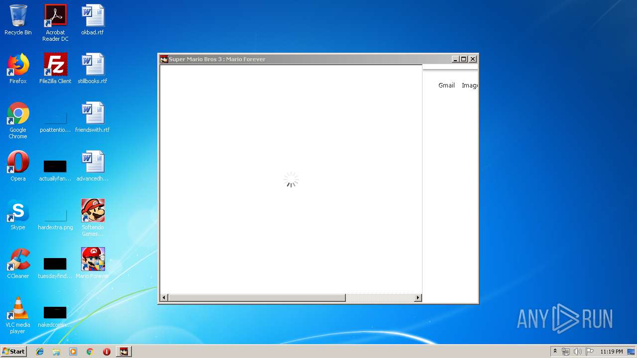This screenshot has width=637, height=358.
Task: Launch Skype from the desktop
Action: pyautogui.click(x=18, y=215)
